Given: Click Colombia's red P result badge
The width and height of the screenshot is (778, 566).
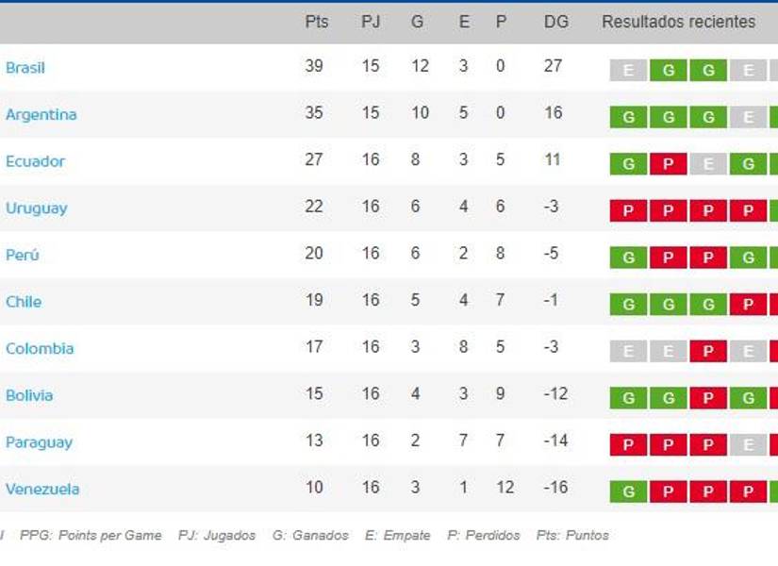Looking at the screenshot, I should pyautogui.click(x=707, y=352).
